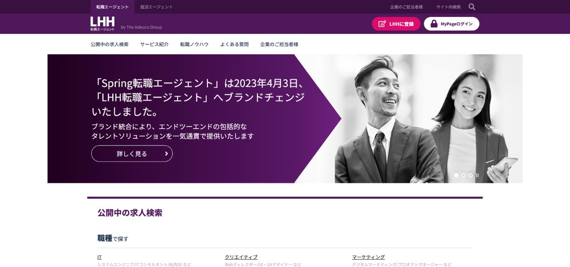Image resolution: width=570 pixels, height=267 pixels.
Task: Click the site search magnifier icon
Action: (x=471, y=7)
